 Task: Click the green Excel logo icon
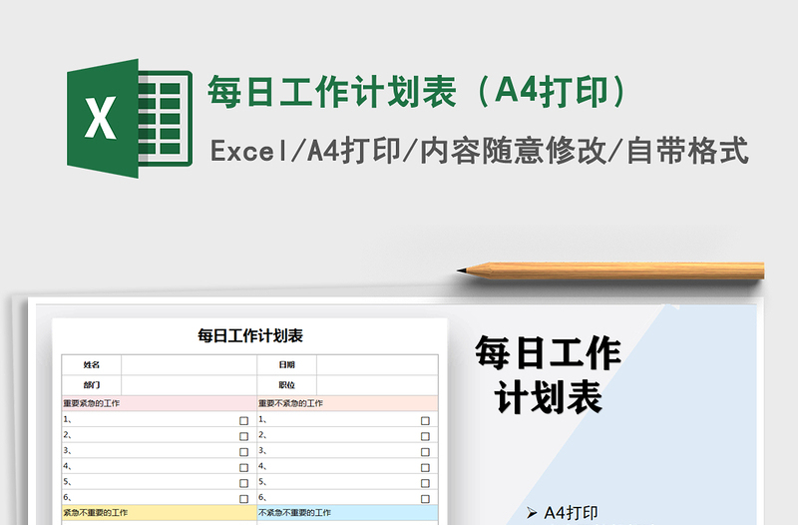tap(130, 118)
